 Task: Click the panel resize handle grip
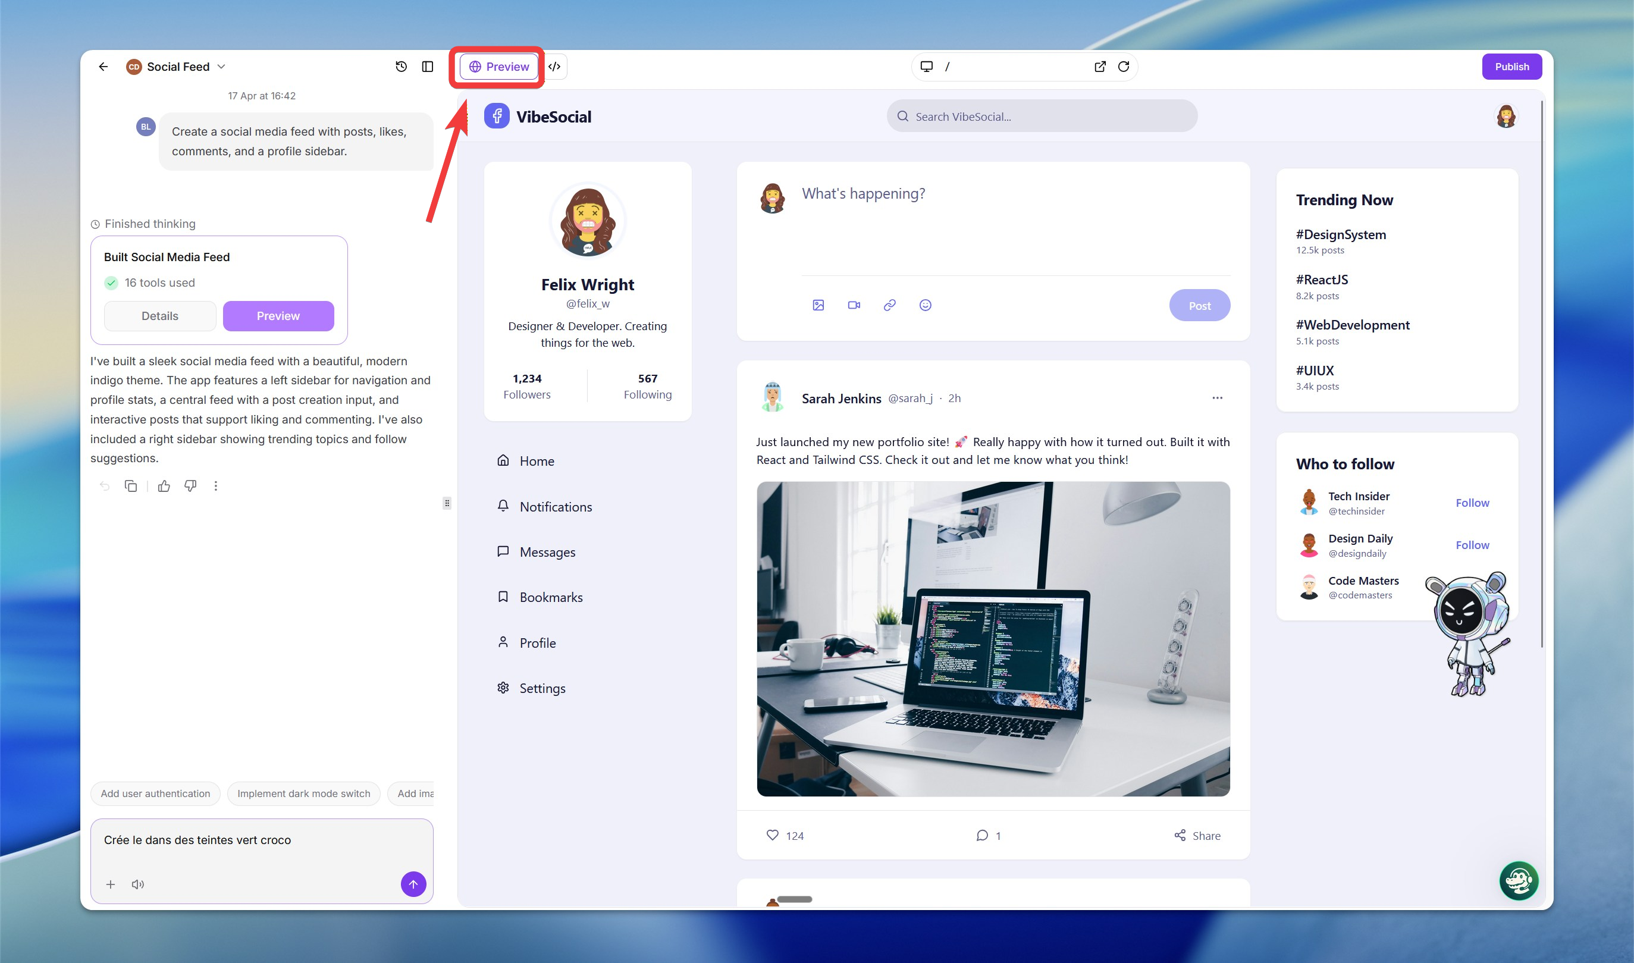[x=447, y=503]
